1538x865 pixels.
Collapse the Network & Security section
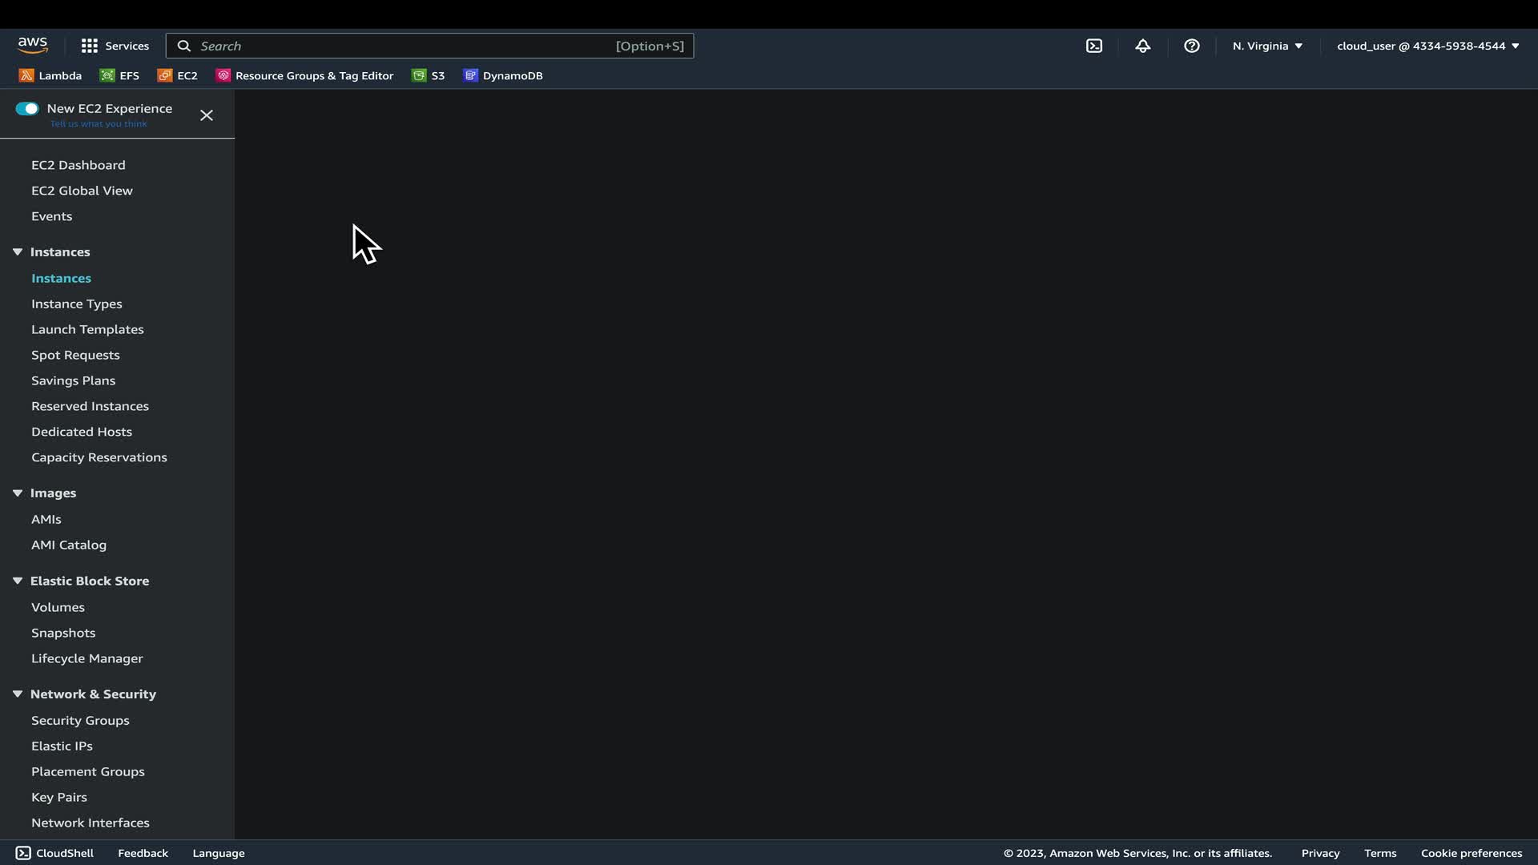tap(18, 694)
